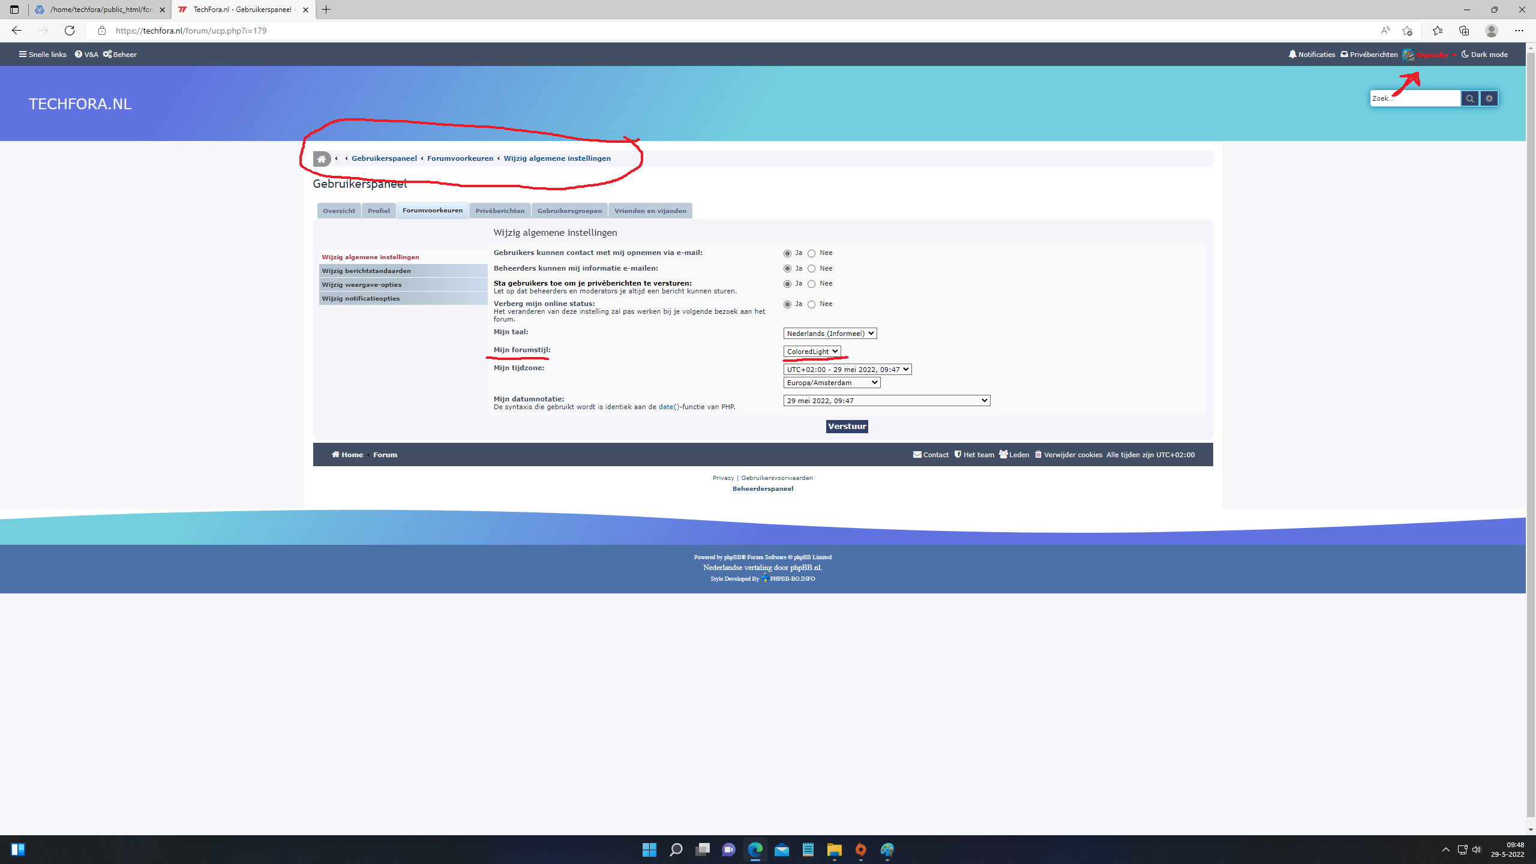Click the home icon in breadcrumbs
This screenshot has width=1536, height=864.
point(322,159)
